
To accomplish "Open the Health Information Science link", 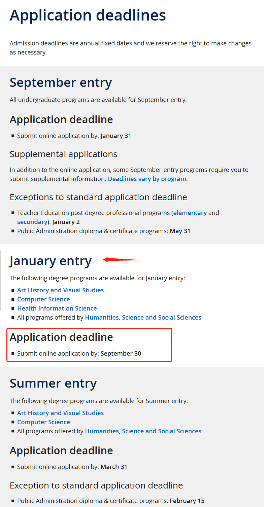I will coord(57,309).
